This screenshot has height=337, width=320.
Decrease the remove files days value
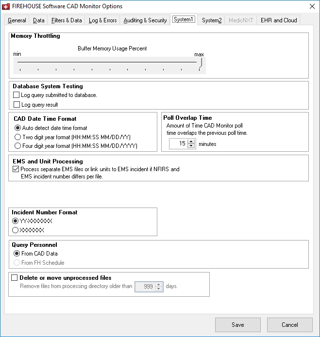coord(159,289)
